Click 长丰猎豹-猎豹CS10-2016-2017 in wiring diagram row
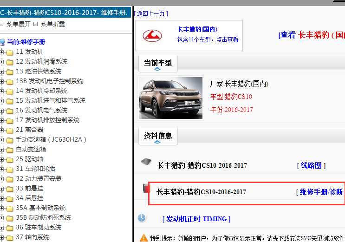 pos(202,165)
